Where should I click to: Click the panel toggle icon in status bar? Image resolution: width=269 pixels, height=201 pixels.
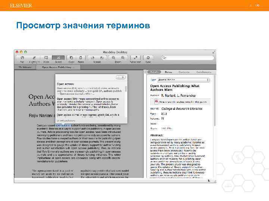click(x=209, y=181)
